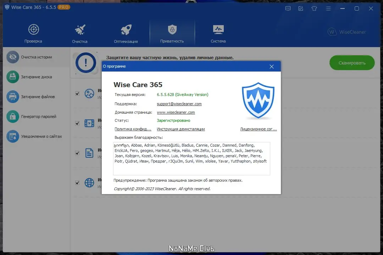Click the video film icon in list
Image resolution: width=383 pixels, height=255 pixels.
click(x=89, y=123)
